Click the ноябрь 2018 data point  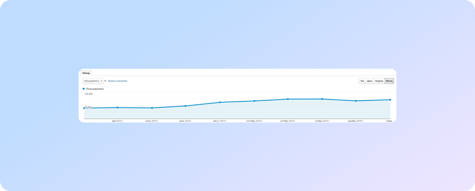[x=322, y=99]
